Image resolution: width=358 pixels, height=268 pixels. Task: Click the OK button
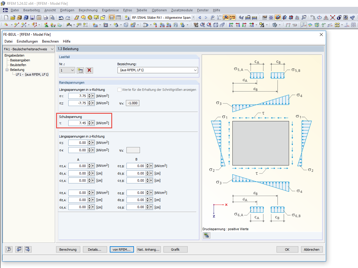287,250
